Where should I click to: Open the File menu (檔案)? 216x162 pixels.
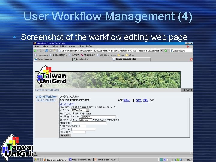pos(37,46)
